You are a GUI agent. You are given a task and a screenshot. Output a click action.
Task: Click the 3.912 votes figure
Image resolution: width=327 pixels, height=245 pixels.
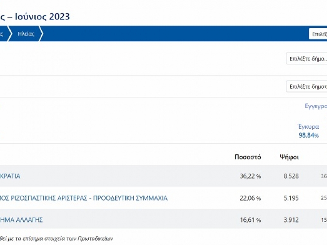tap(291, 220)
